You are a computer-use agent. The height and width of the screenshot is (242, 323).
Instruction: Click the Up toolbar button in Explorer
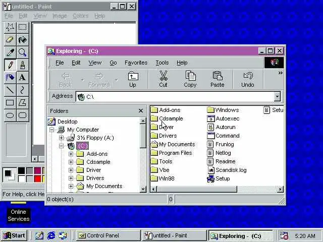(133, 80)
